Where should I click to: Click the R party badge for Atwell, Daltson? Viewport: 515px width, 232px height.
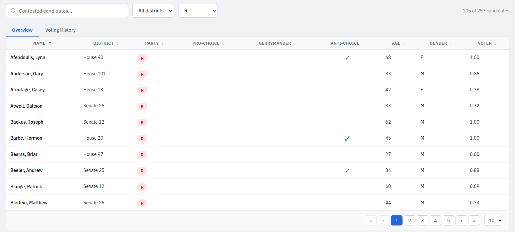[142, 106]
